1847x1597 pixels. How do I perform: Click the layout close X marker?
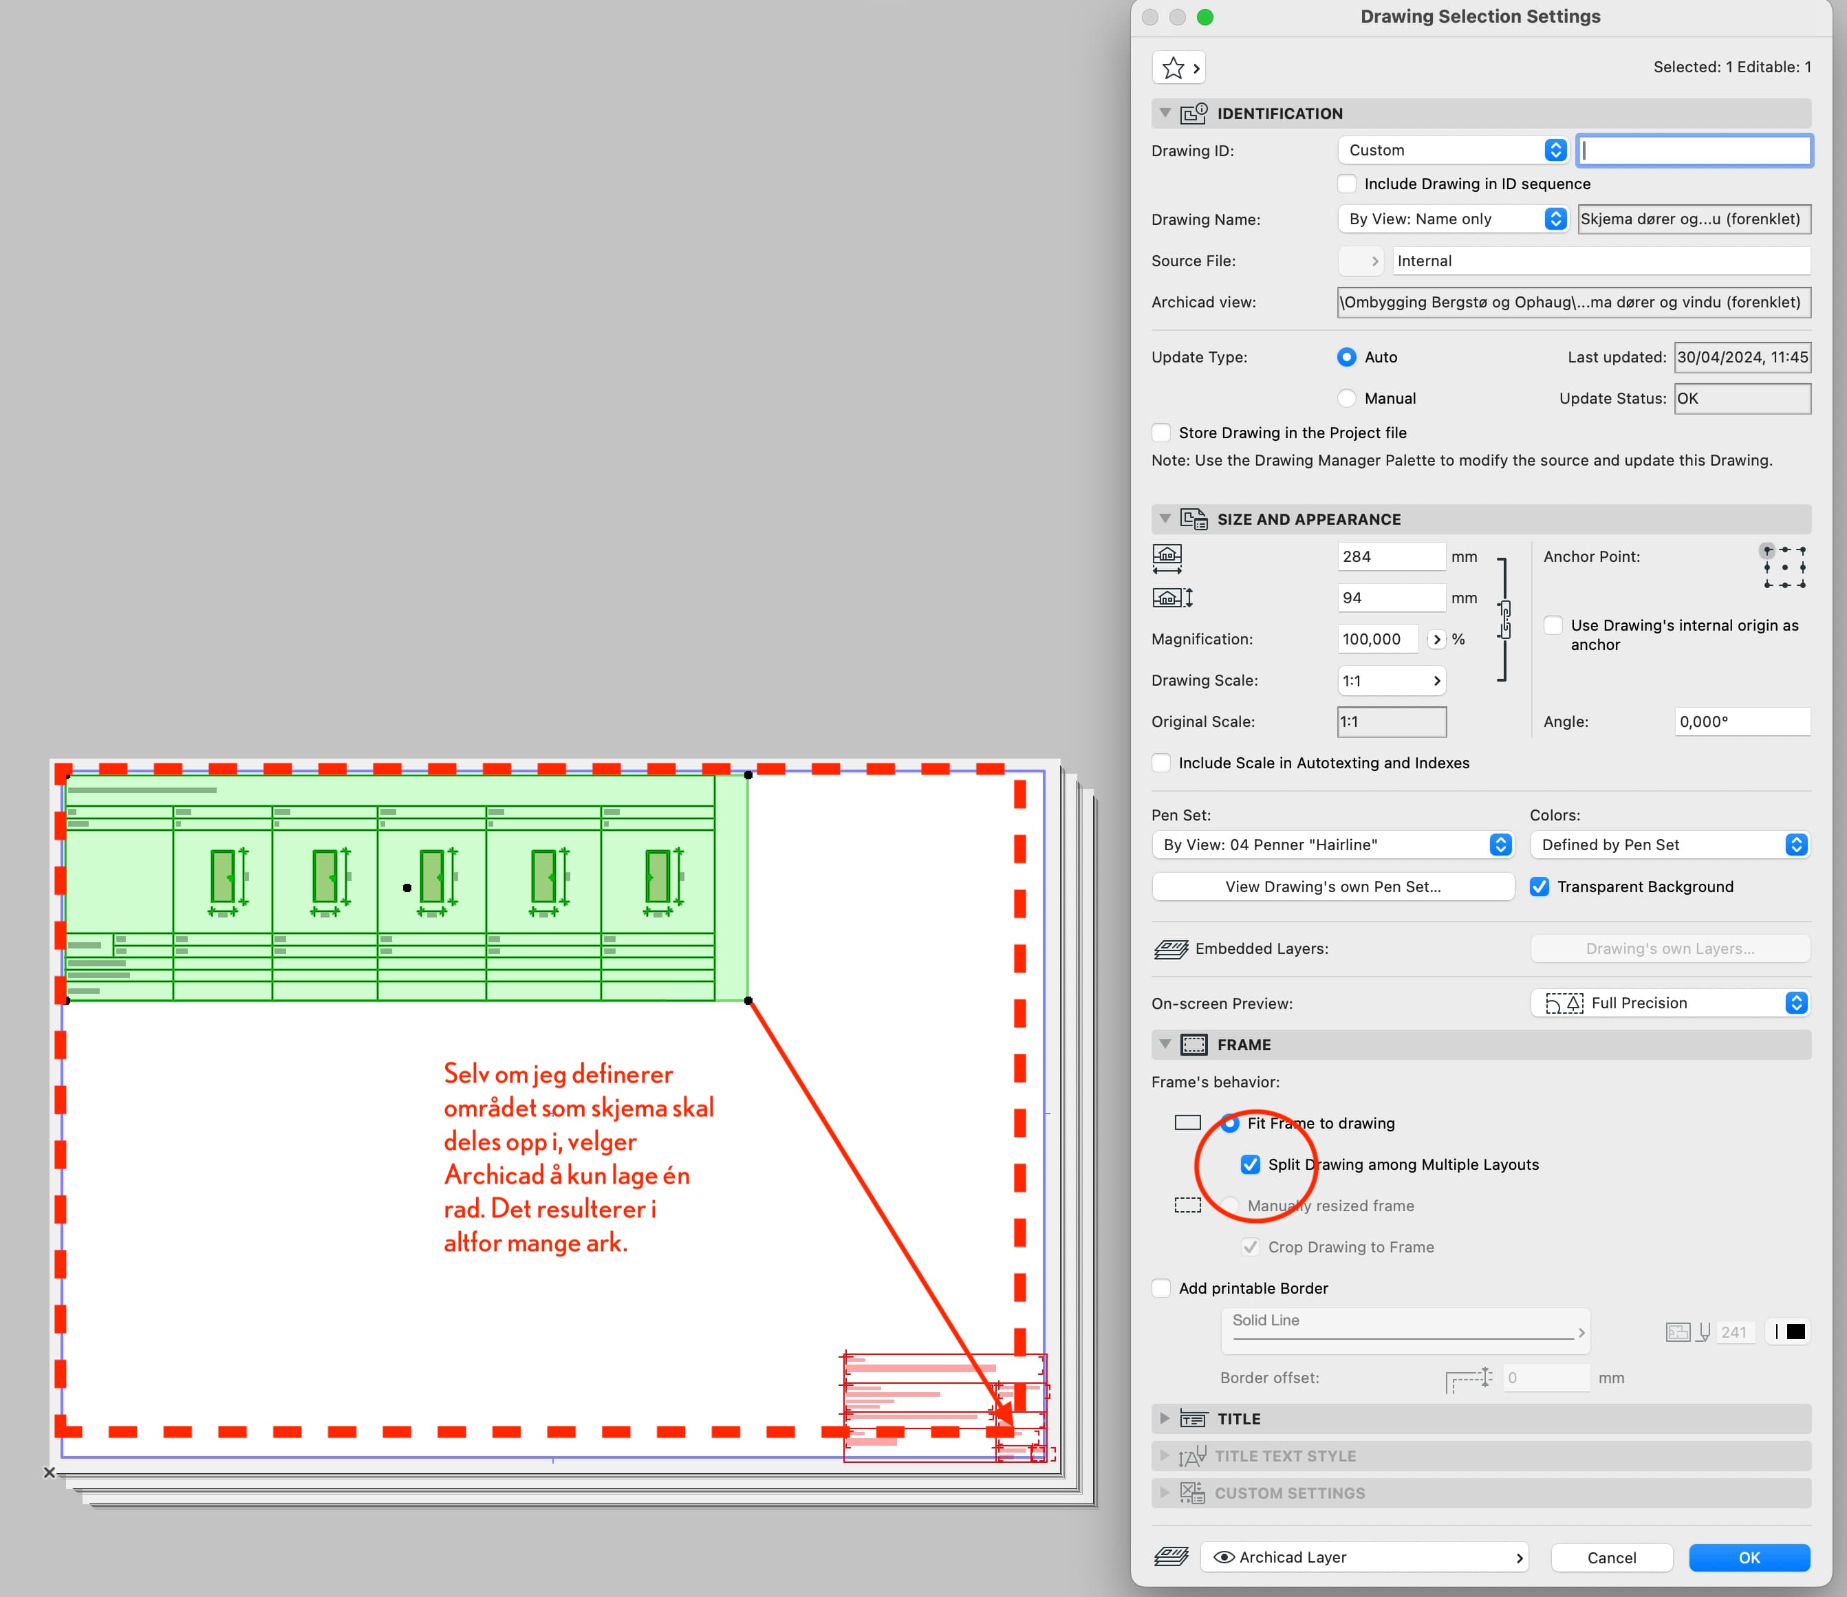pyautogui.click(x=50, y=1473)
